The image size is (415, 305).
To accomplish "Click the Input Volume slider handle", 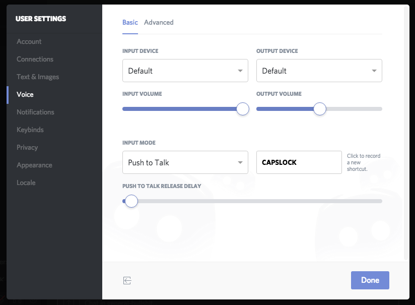I will pyautogui.click(x=243, y=109).
